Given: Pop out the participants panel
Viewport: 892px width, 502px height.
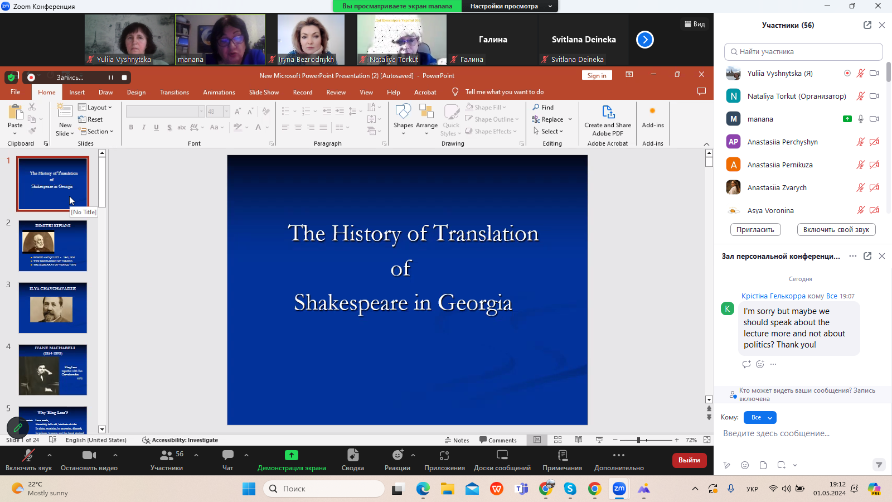Looking at the screenshot, I should point(867,25).
